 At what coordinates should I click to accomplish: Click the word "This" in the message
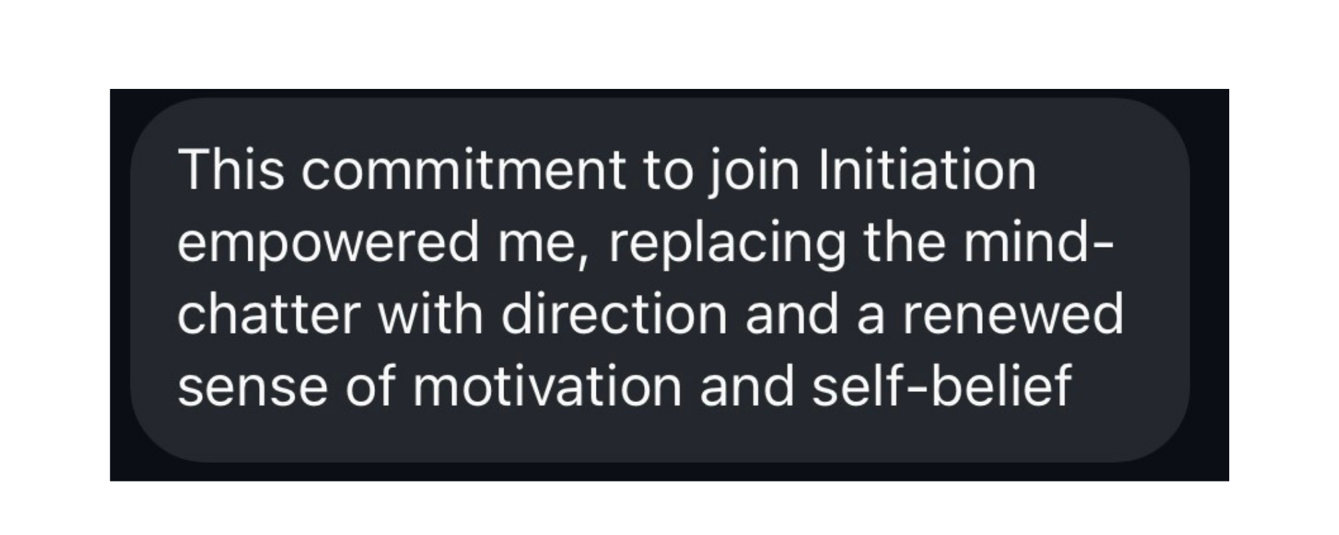coord(230,170)
